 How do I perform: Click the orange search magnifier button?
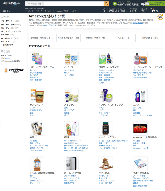coord(106,4)
